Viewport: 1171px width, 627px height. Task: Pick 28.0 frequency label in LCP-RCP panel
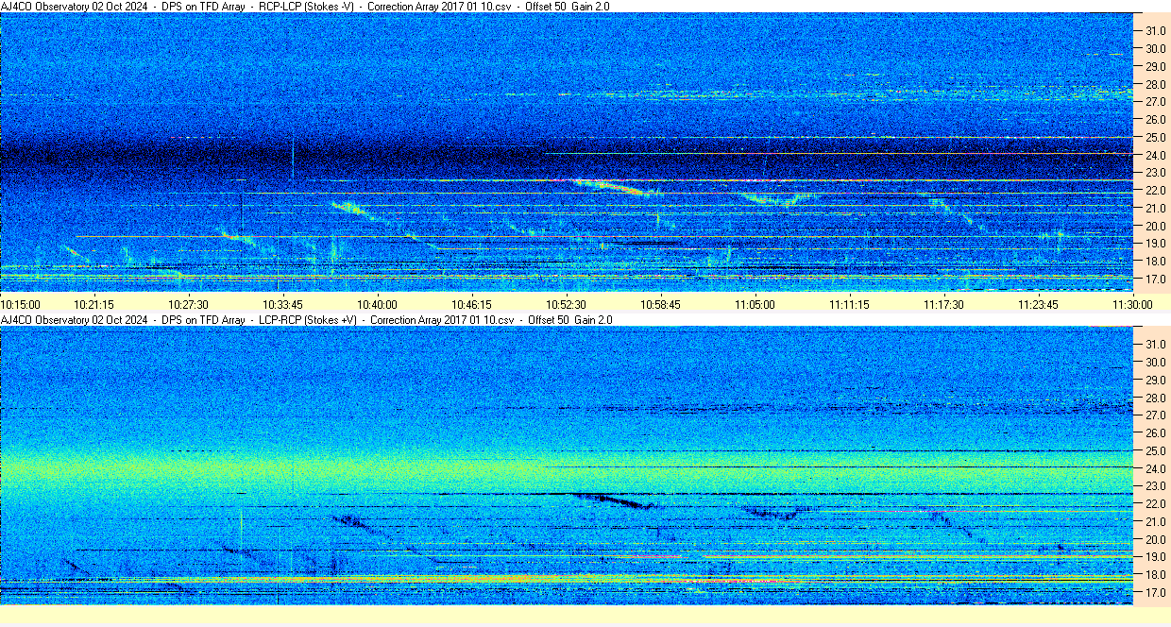[x=1156, y=397]
